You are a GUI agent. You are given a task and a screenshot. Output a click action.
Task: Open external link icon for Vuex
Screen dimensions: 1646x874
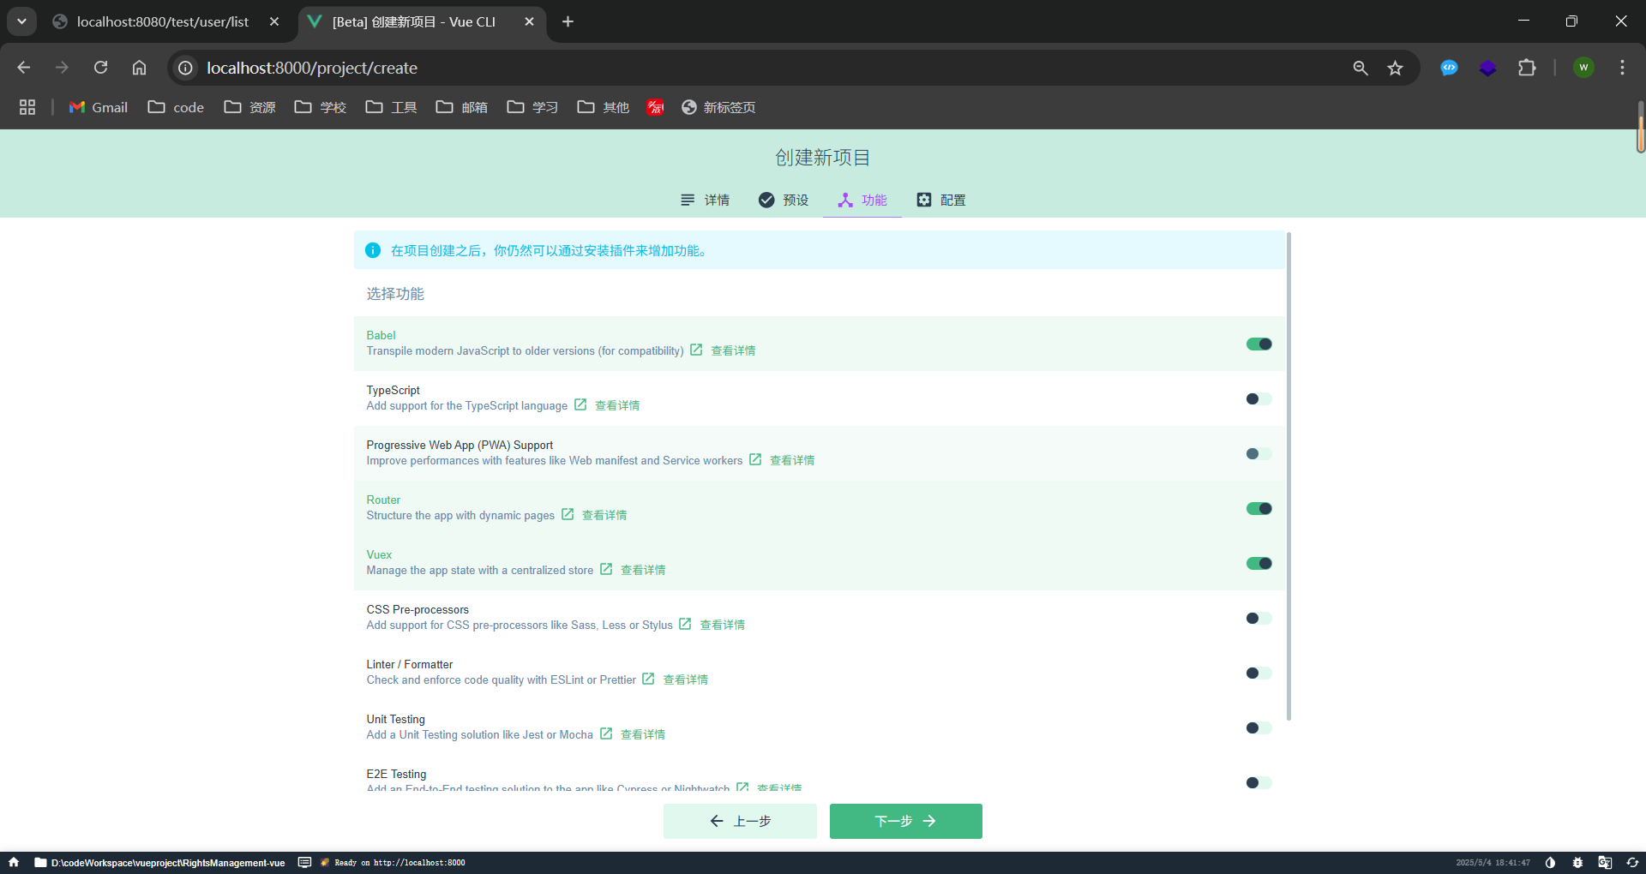(606, 569)
